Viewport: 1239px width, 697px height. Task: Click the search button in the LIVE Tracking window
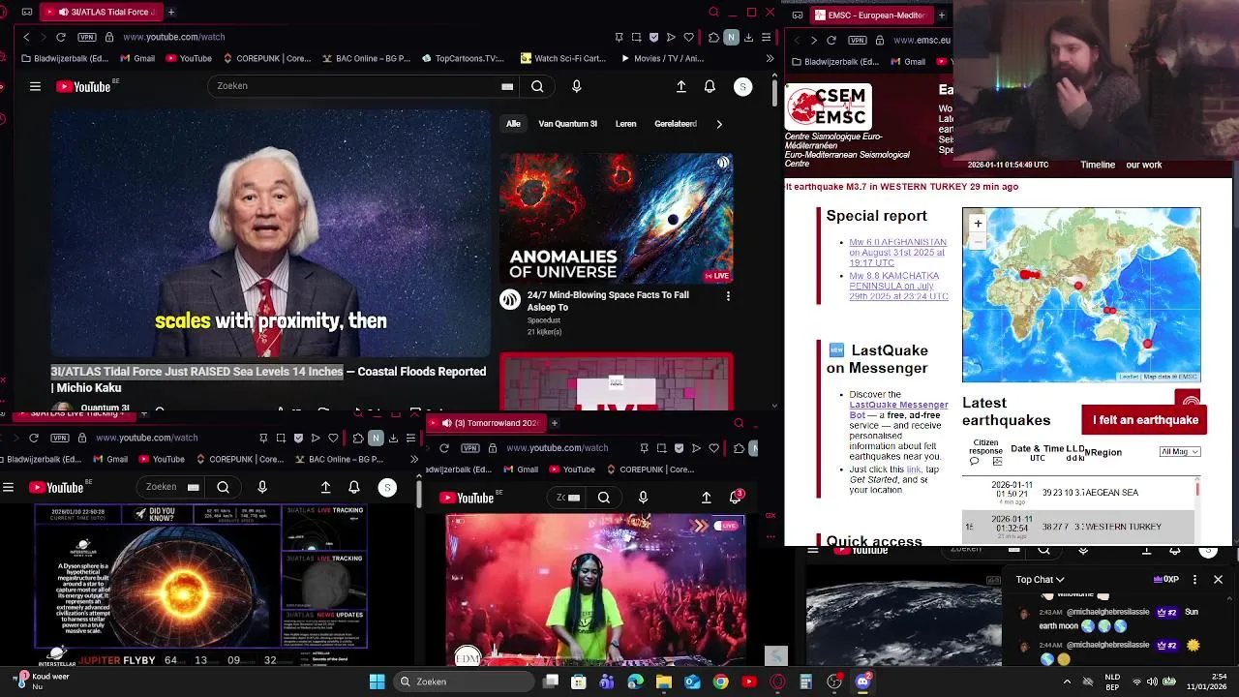click(x=223, y=487)
